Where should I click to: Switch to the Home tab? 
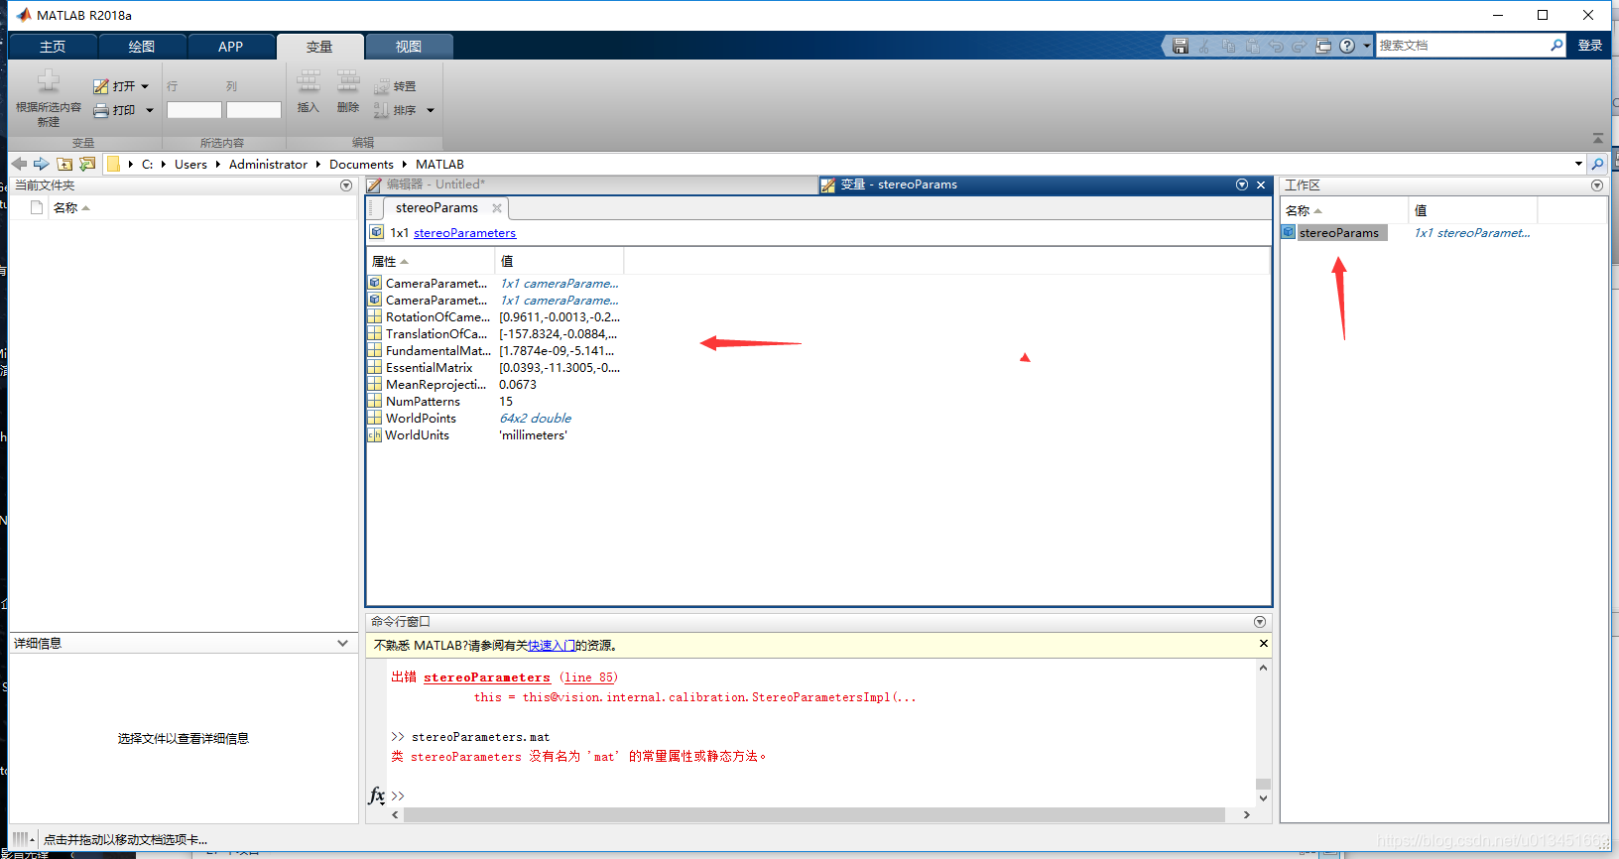(53, 47)
